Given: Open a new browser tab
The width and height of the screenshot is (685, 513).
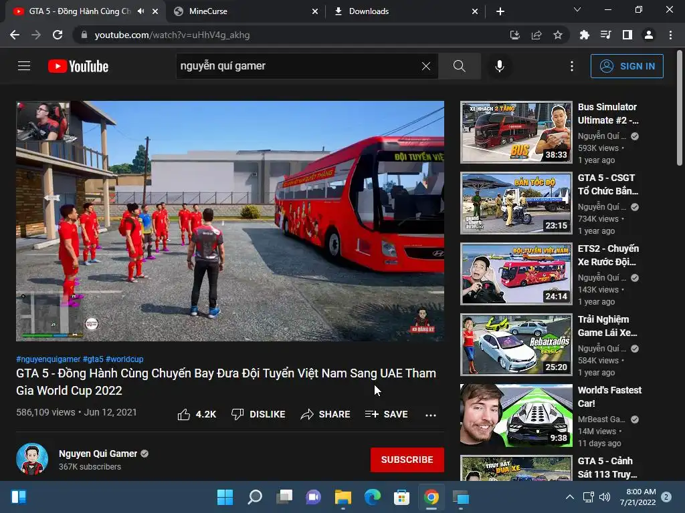Looking at the screenshot, I should point(500,12).
